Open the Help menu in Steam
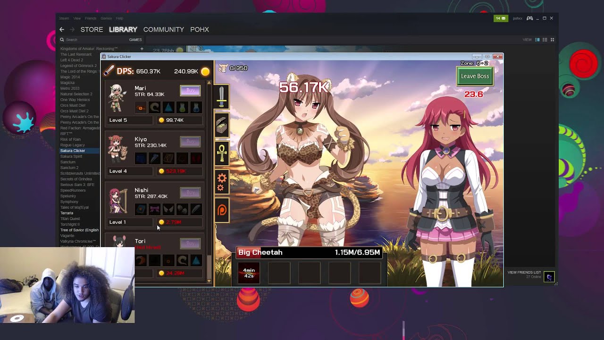This screenshot has height=340, width=604. [x=119, y=18]
